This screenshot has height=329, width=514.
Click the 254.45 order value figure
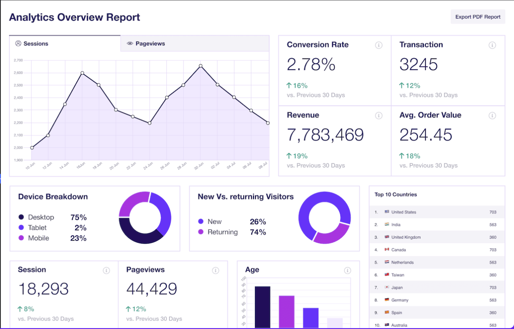tap(426, 135)
